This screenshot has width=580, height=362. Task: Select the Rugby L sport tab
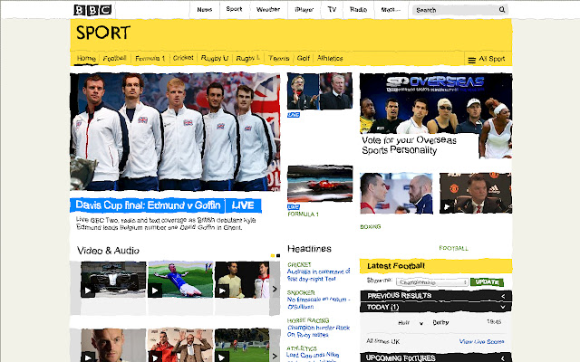tap(247, 58)
